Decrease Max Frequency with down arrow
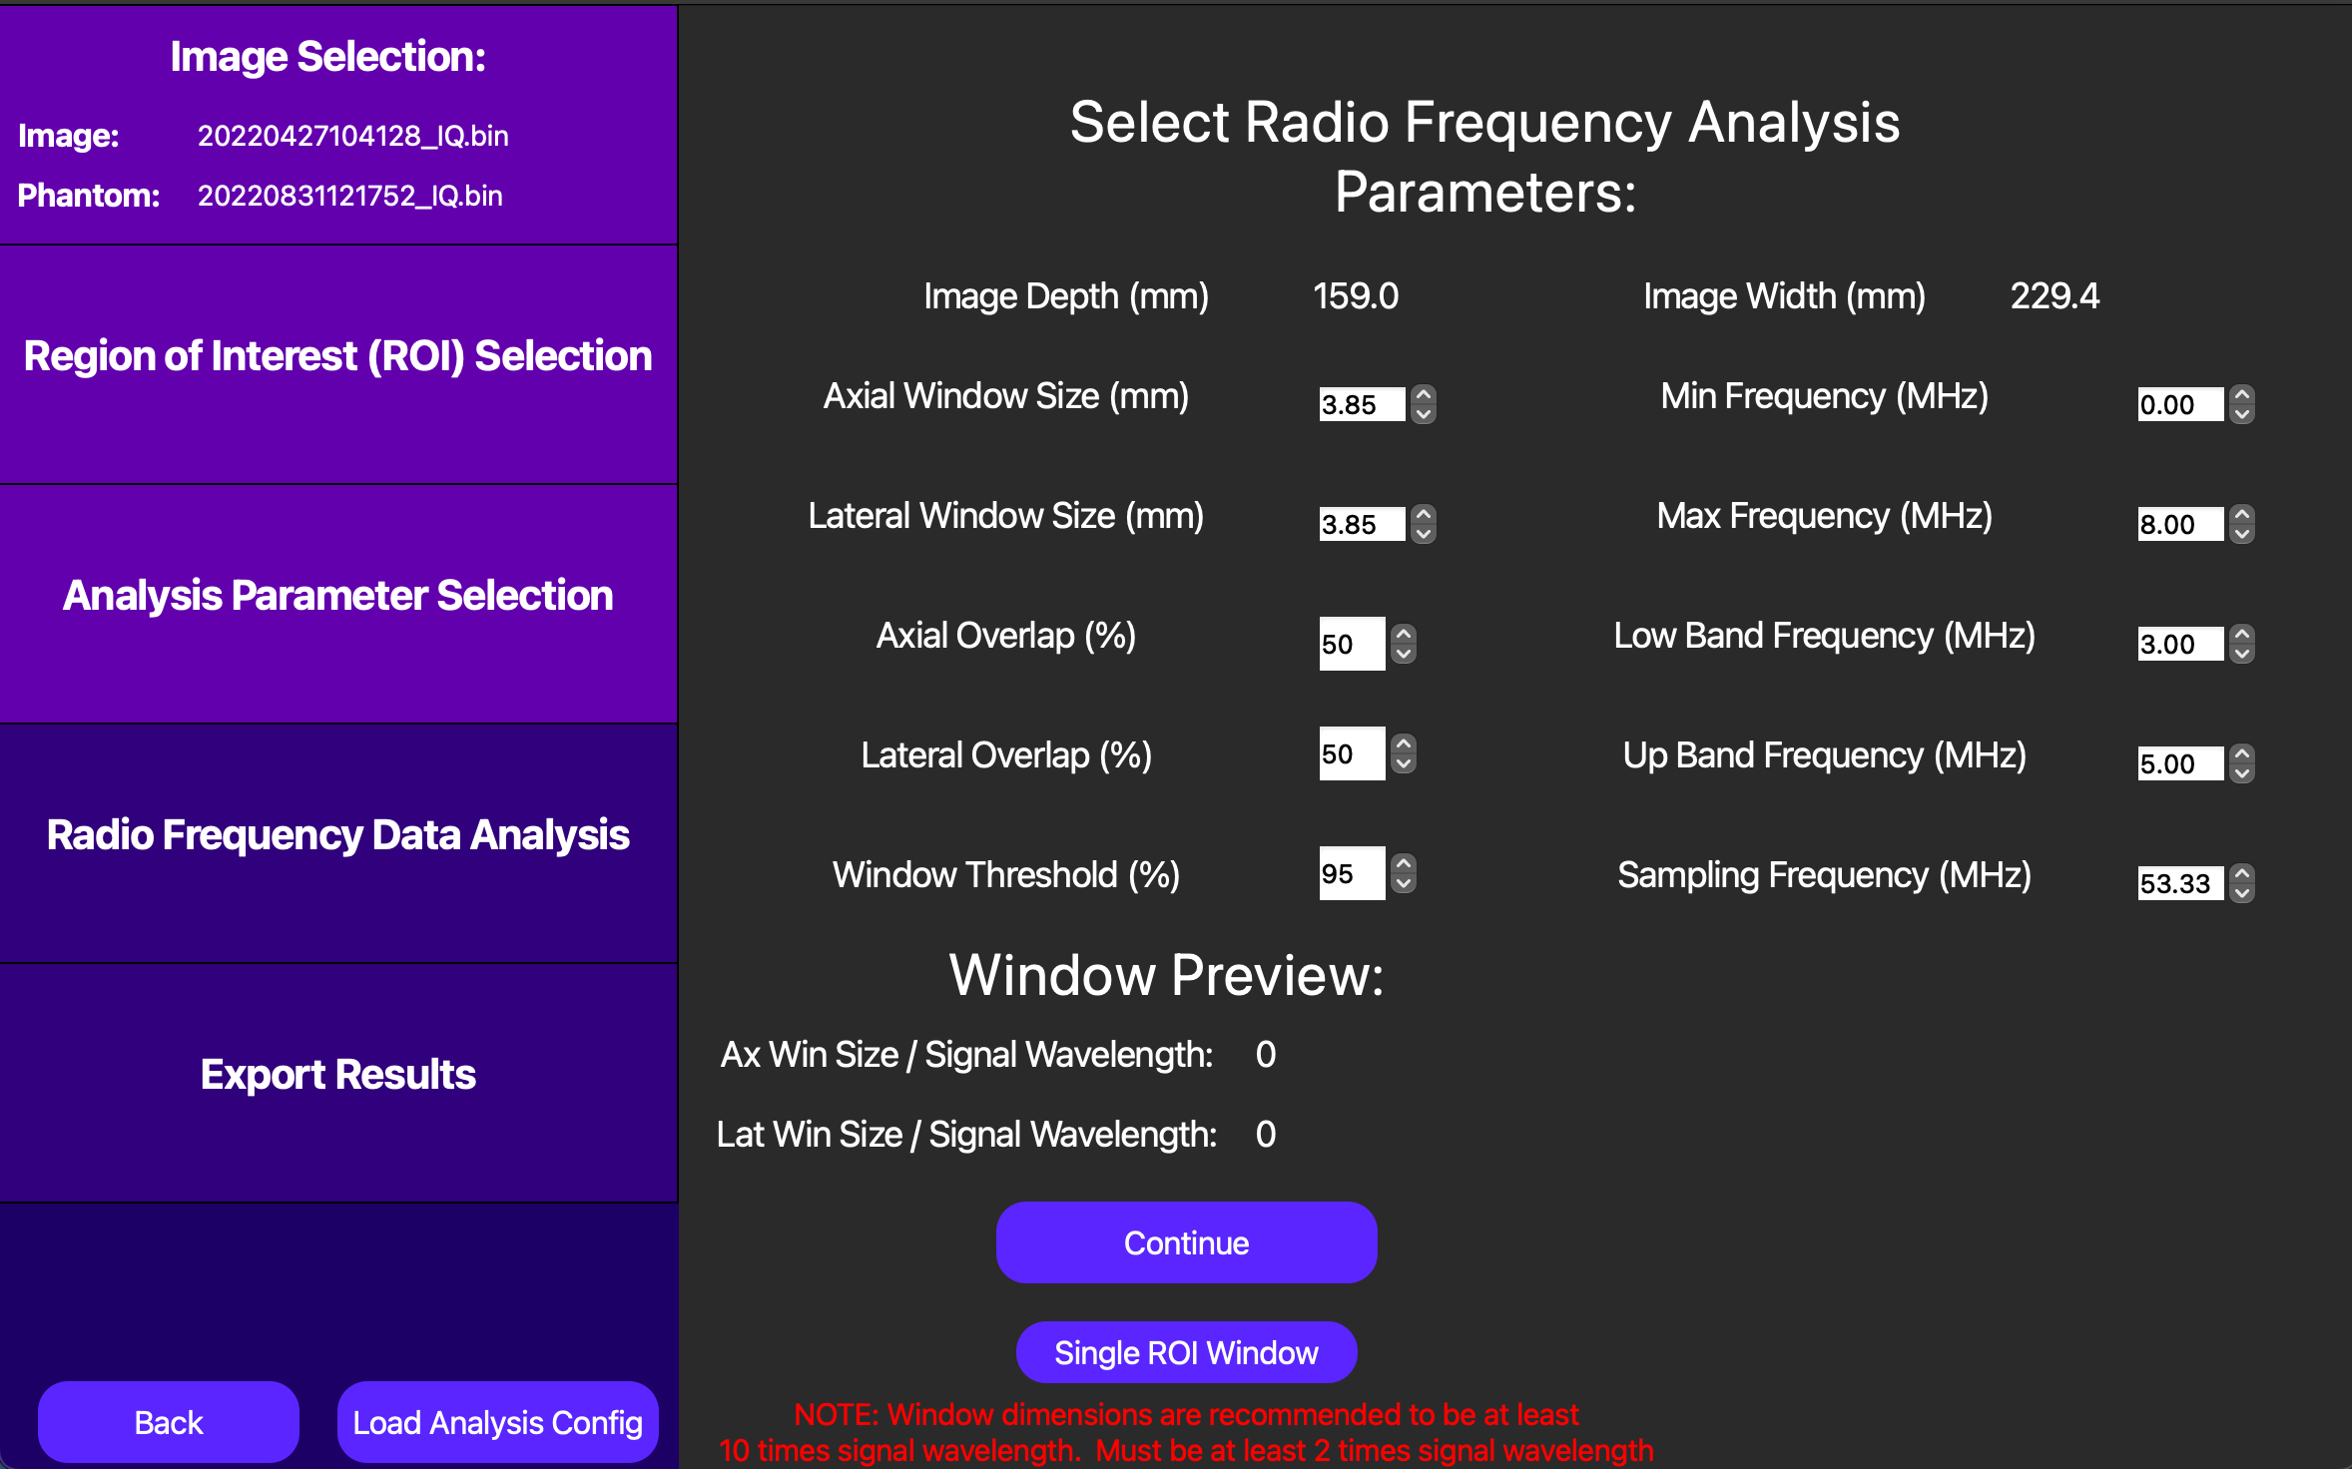 point(2242,533)
